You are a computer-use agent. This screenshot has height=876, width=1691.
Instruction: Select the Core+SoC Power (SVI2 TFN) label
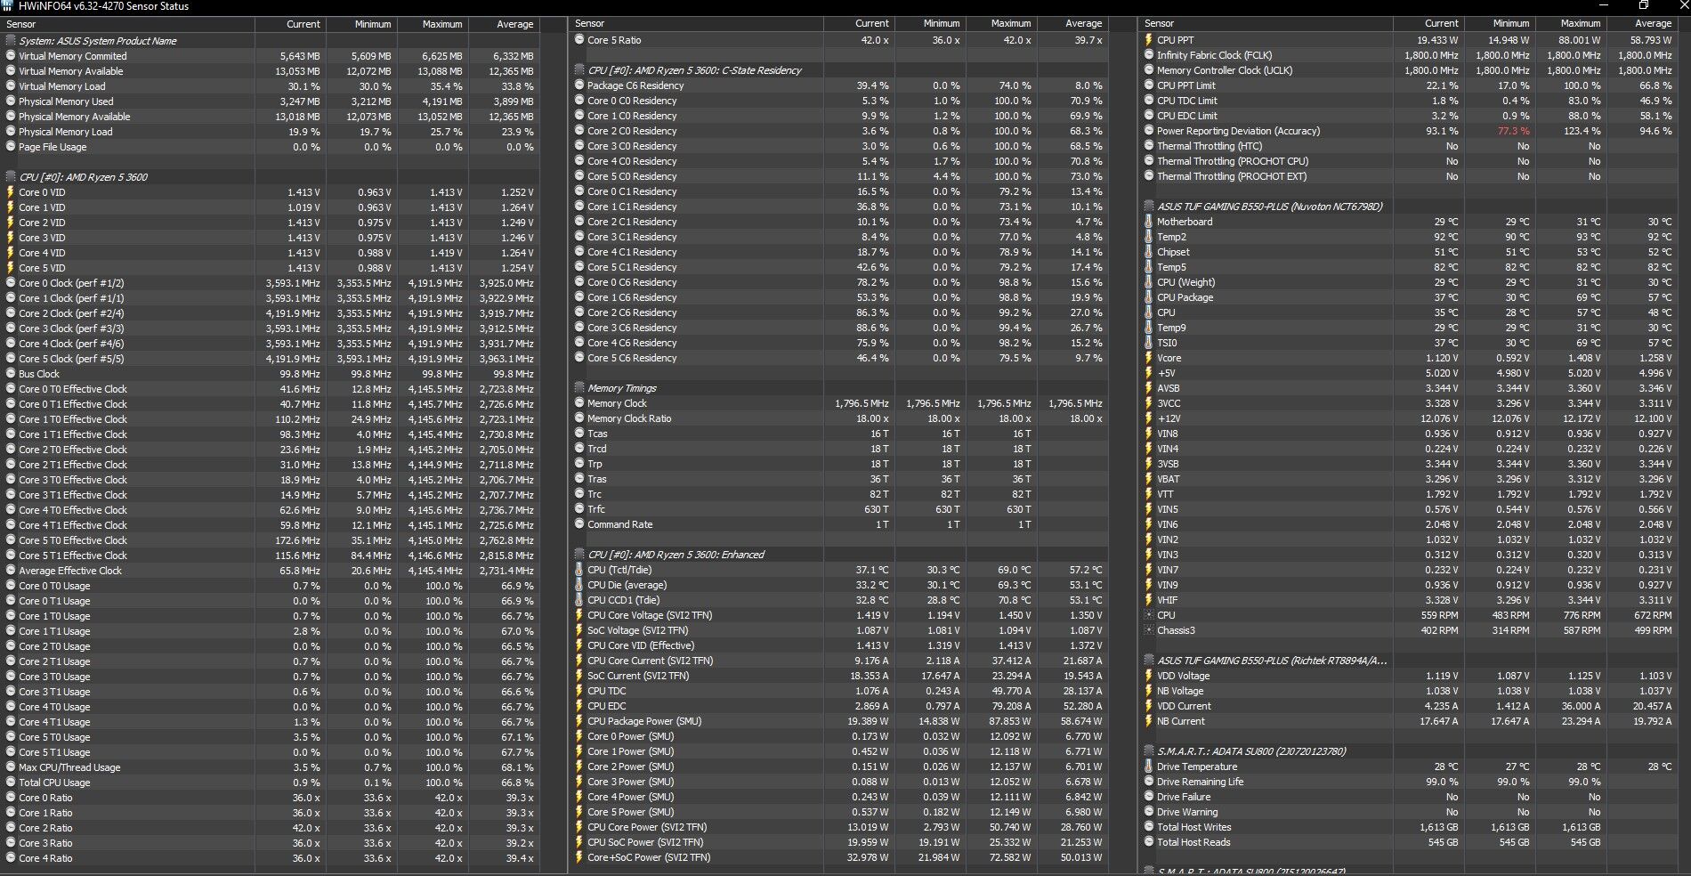[x=649, y=857]
